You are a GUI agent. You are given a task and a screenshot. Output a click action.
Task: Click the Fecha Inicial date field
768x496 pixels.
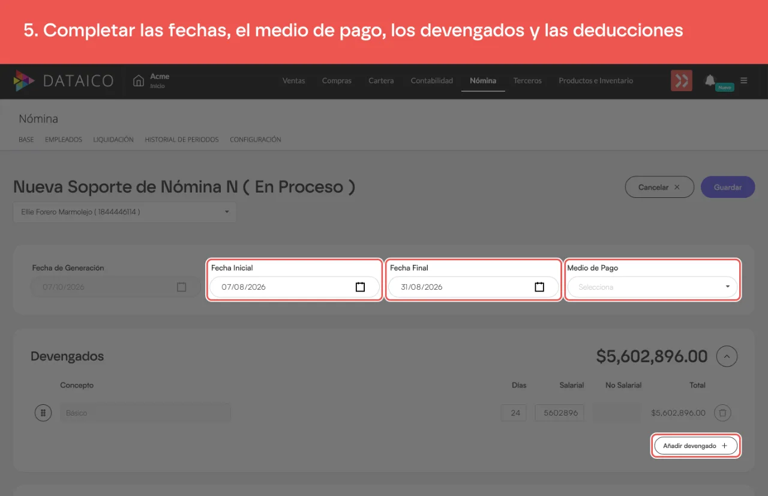pyautogui.click(x=294, y=287)
